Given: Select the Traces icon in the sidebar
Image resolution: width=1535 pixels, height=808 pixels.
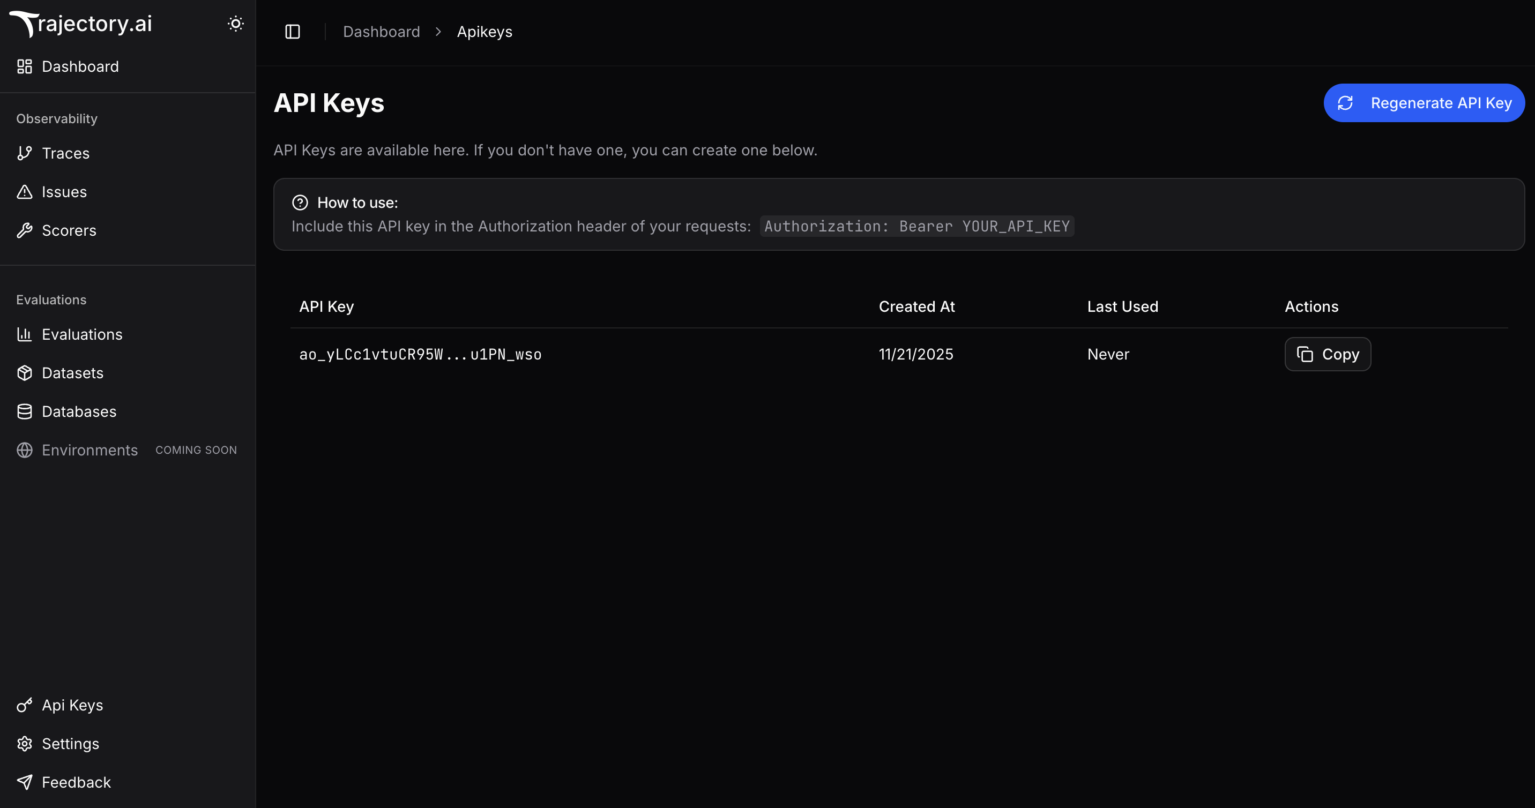Looking at the screenshot, I should pyautogui.click(x=25, y=153).
